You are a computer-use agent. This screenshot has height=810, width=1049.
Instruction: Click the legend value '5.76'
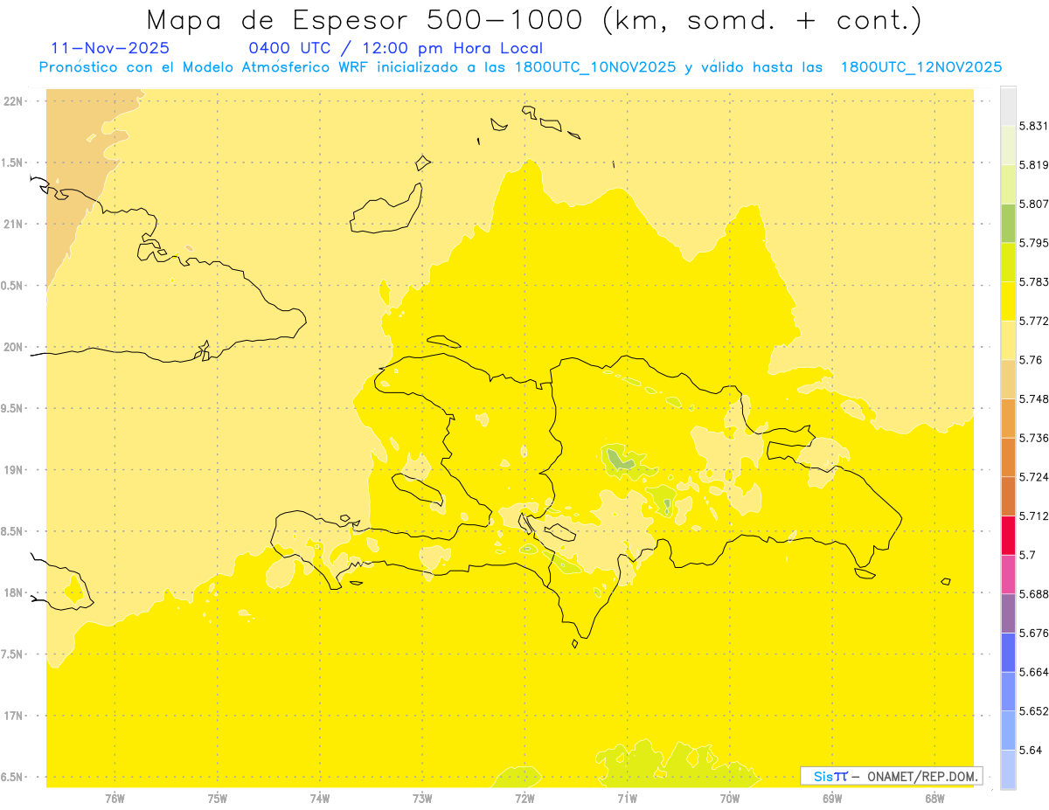1031,360
